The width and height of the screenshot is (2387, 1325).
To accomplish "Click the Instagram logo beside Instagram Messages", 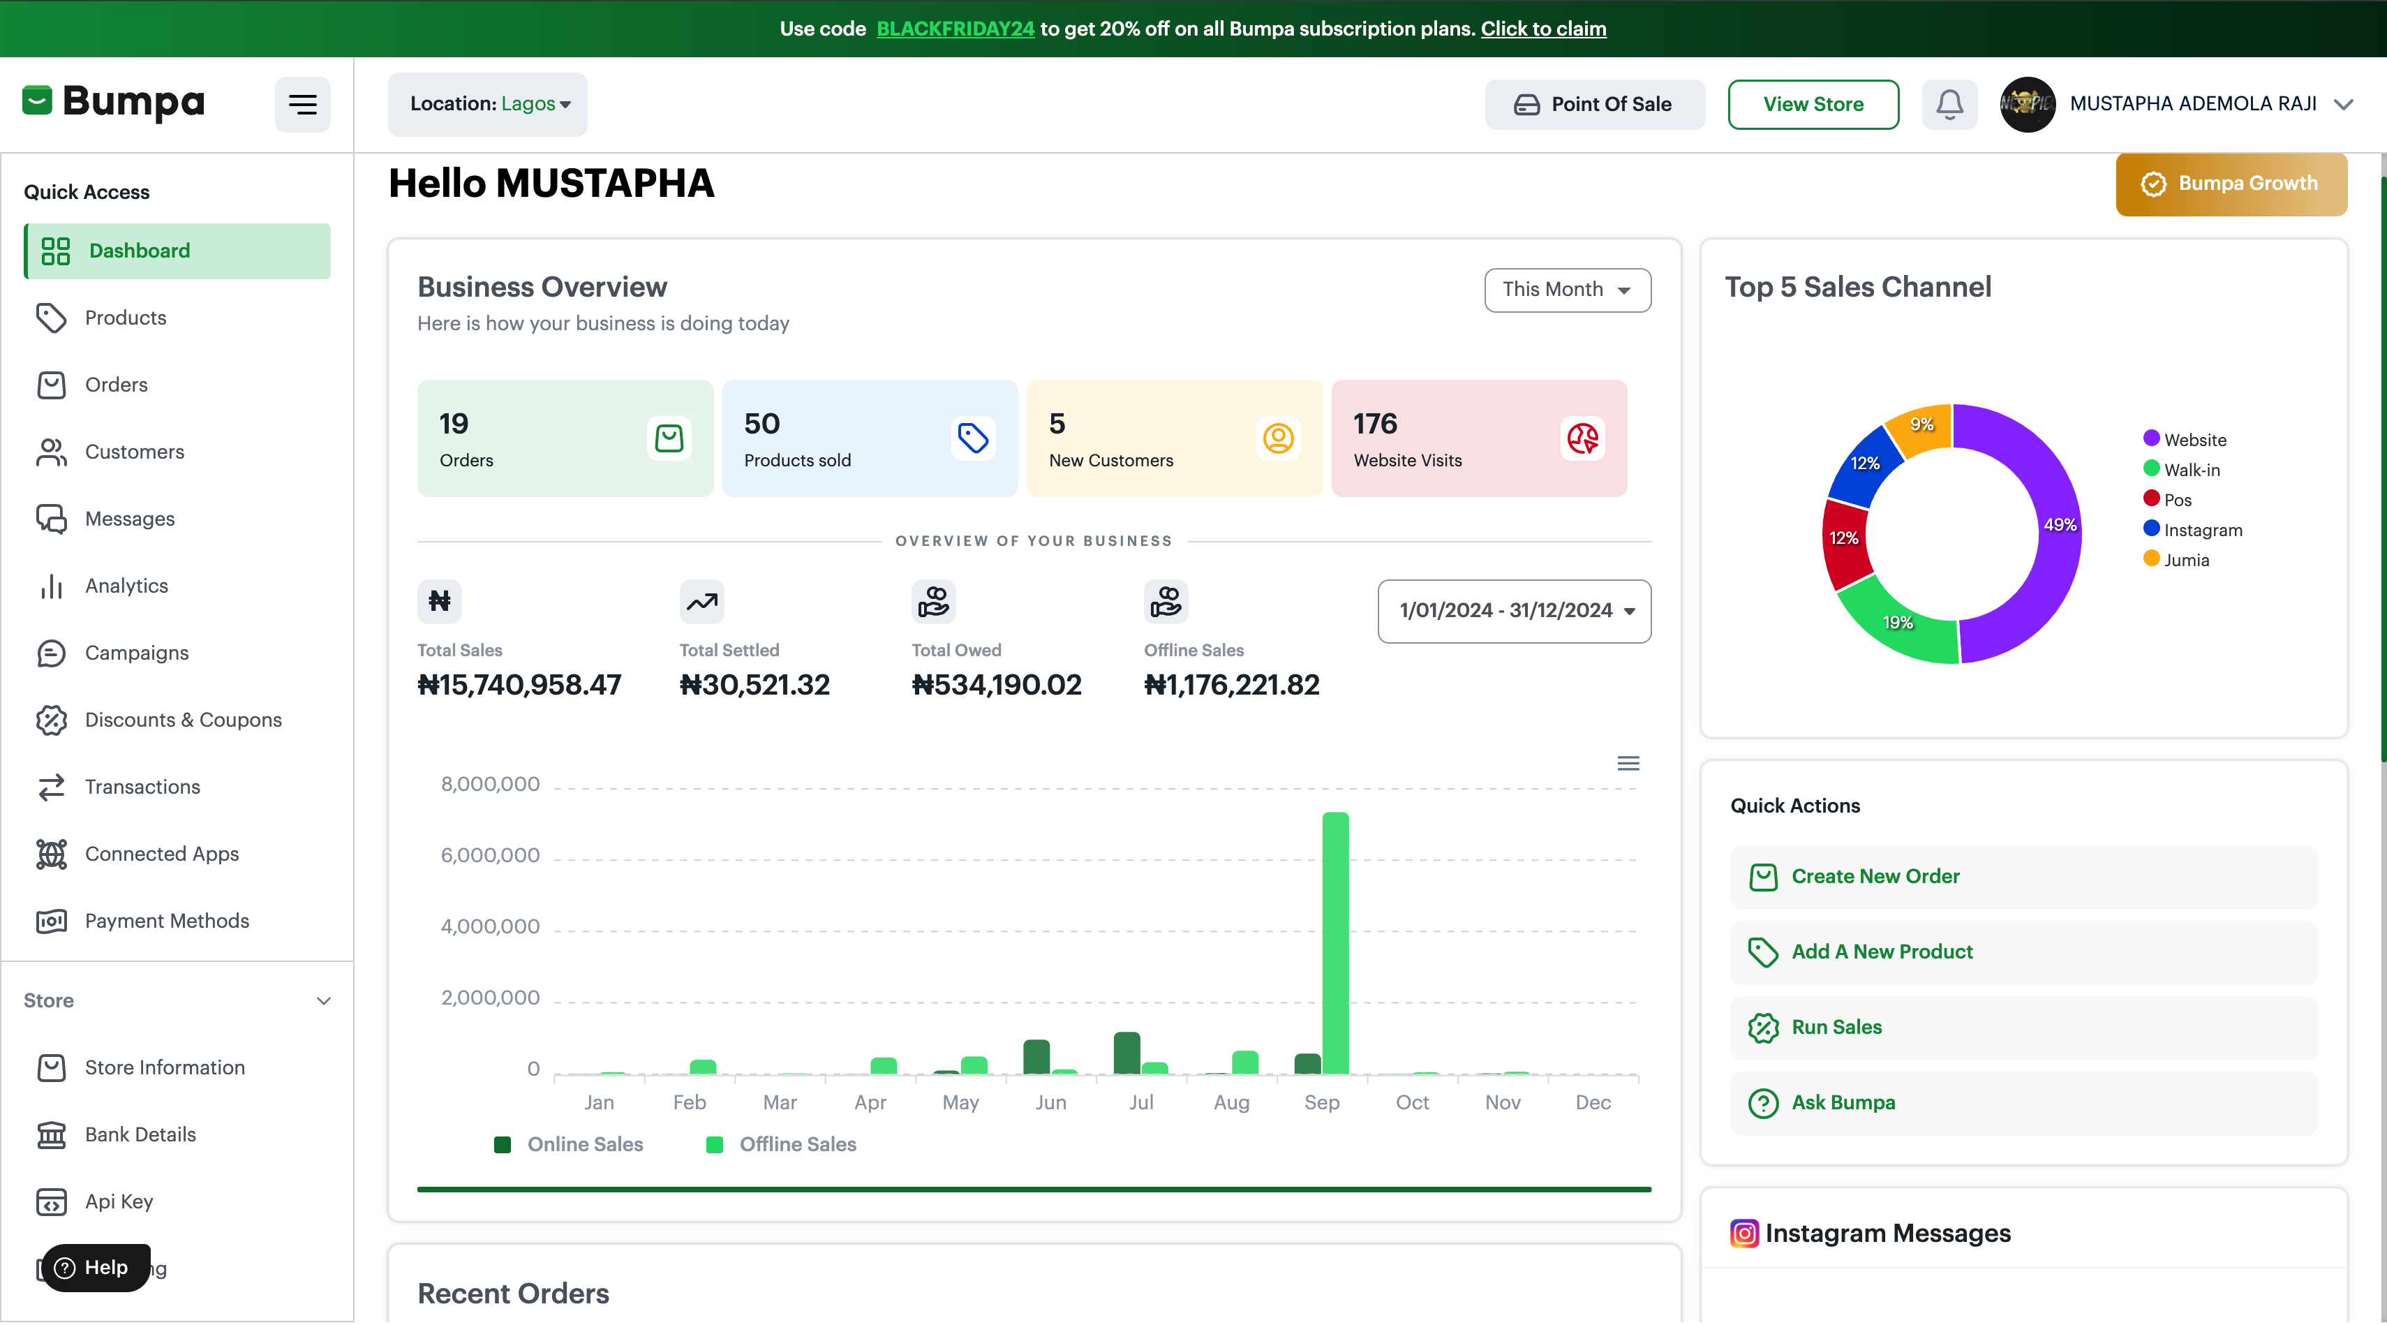I will pos(1744,1234).
